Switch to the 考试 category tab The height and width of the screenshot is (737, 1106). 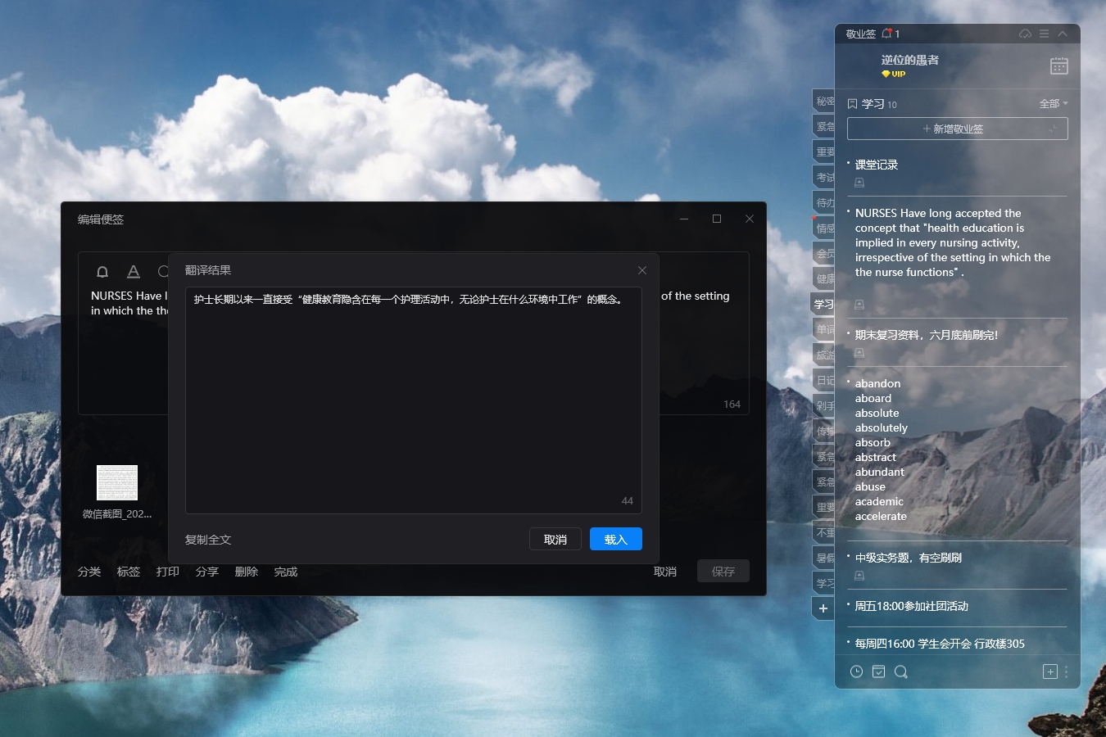824,177
